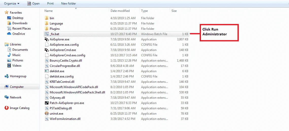Click the "10/27/2017 6:33 PM" date cell
This screenshot has height=131, width=289.
[x=124, y=103]
